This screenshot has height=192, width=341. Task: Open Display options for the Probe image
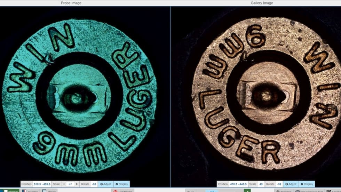121,184
